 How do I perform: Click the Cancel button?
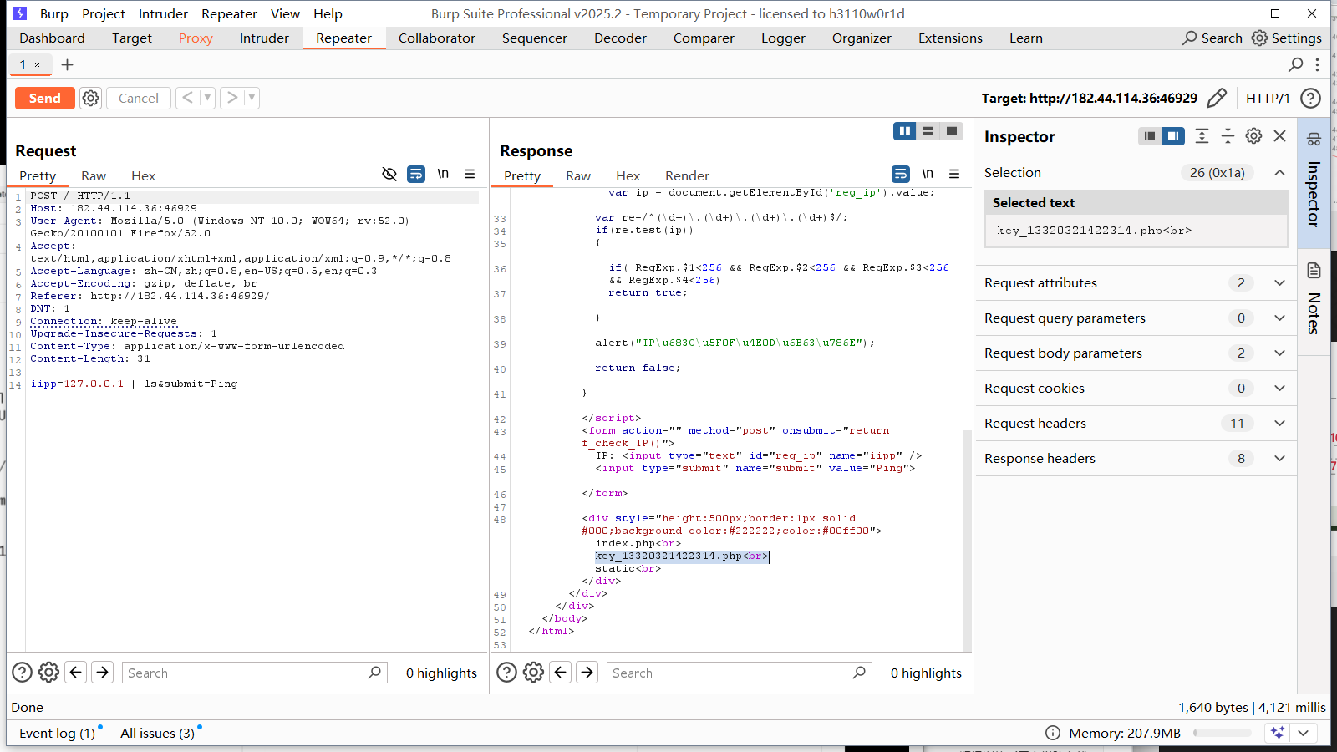click(x=139, y=98)
